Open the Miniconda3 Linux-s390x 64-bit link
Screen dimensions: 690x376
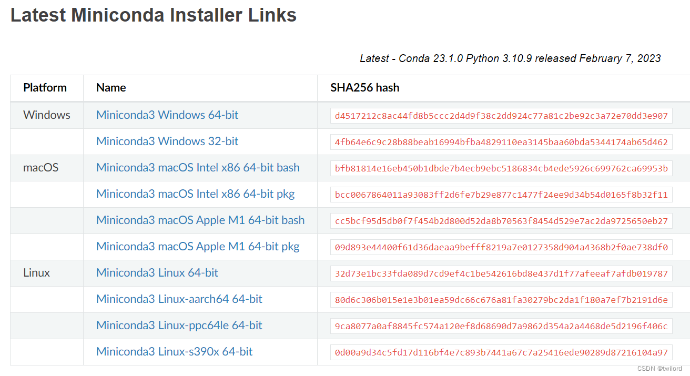[x=174, y=351]
